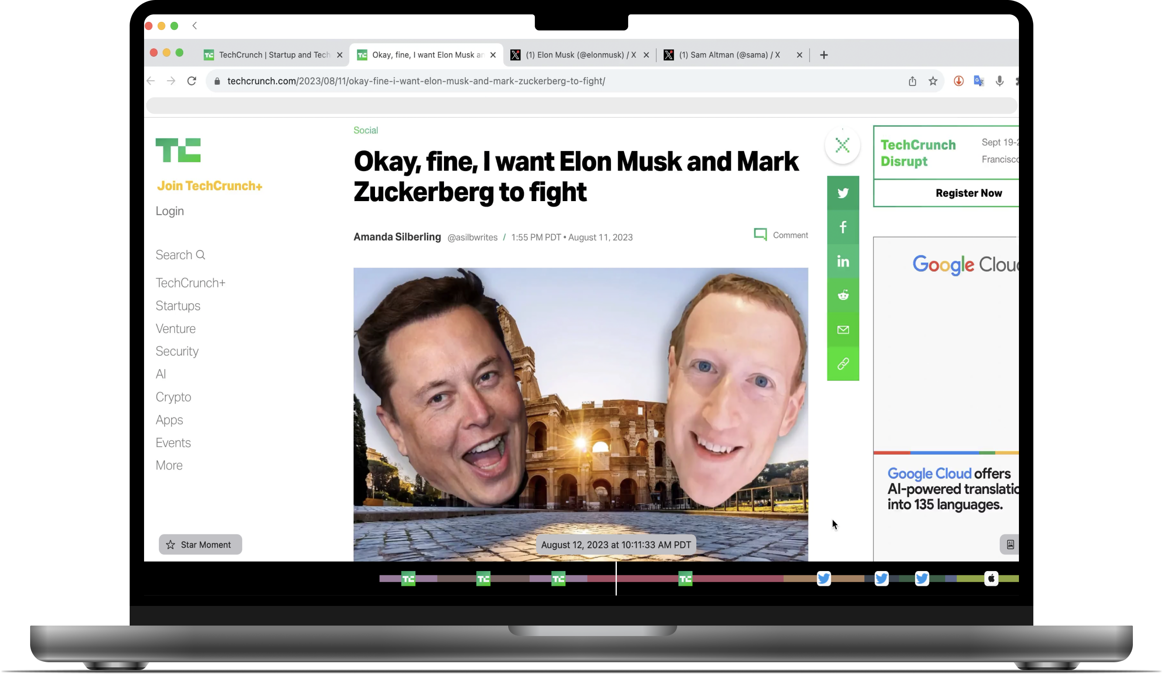Open the AI section
The width and height of the screenshot is (1163, 674).
pos(161,374)
